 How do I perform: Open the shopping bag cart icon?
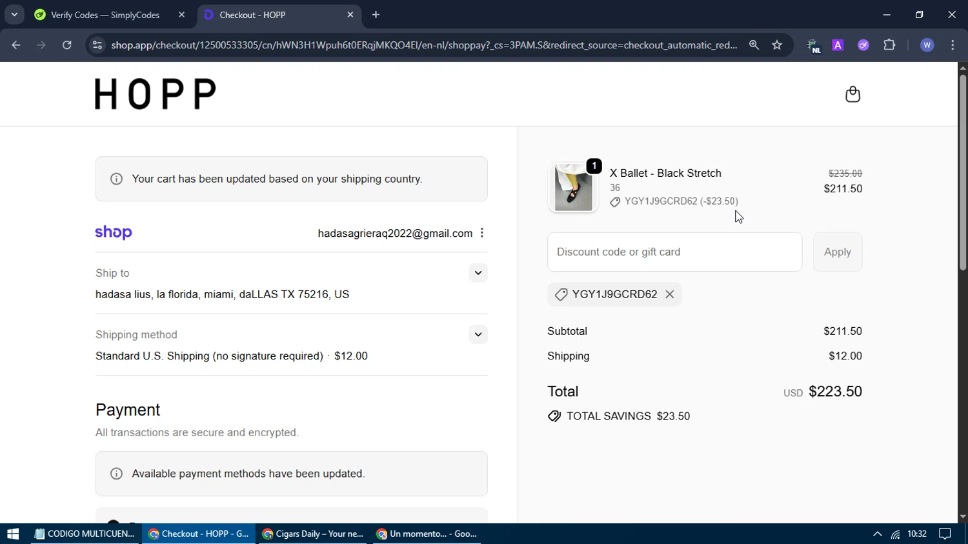(x=852, y=94)
